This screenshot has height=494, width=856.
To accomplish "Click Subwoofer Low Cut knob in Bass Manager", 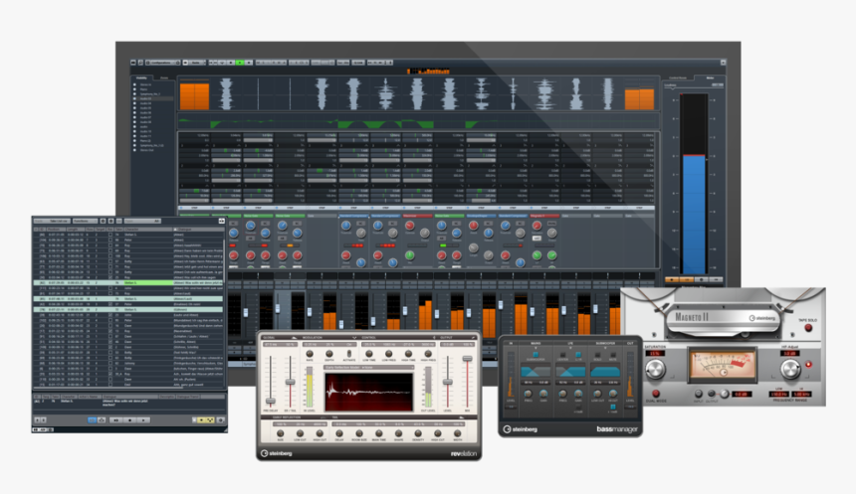I will coord(597,394).
